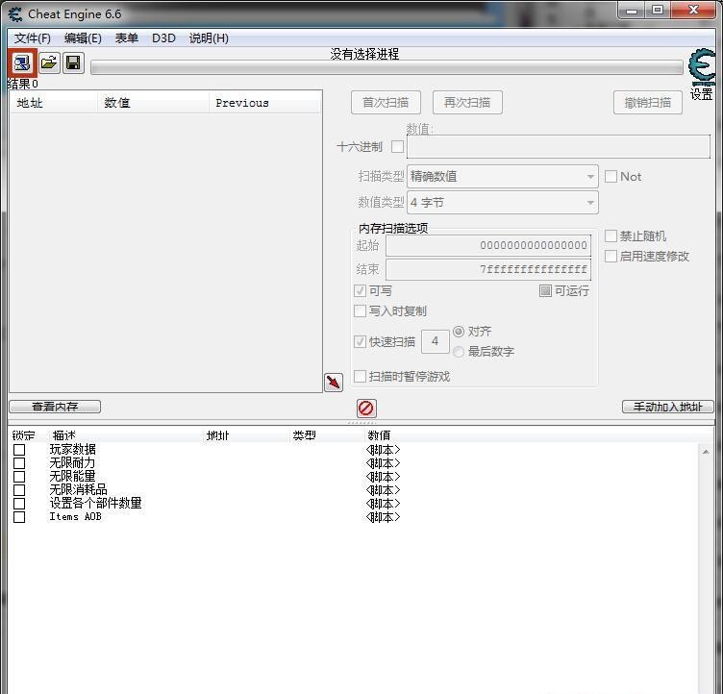Open the 文件(F) menu
723x694 pixels.
pyautogui.click(x=33, y=38)
